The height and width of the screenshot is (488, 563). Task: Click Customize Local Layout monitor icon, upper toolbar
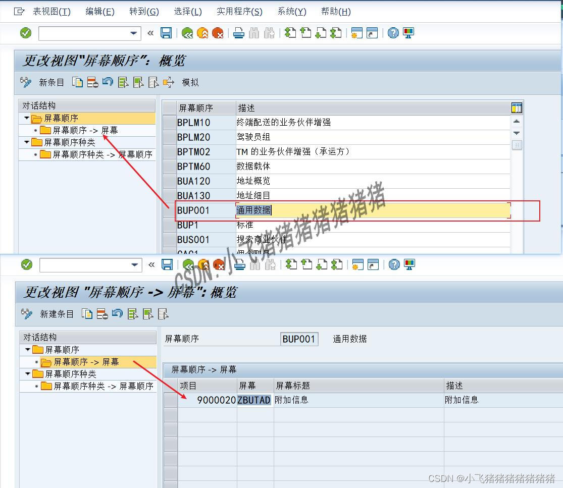pyautogui.click(x=408, y=33)
